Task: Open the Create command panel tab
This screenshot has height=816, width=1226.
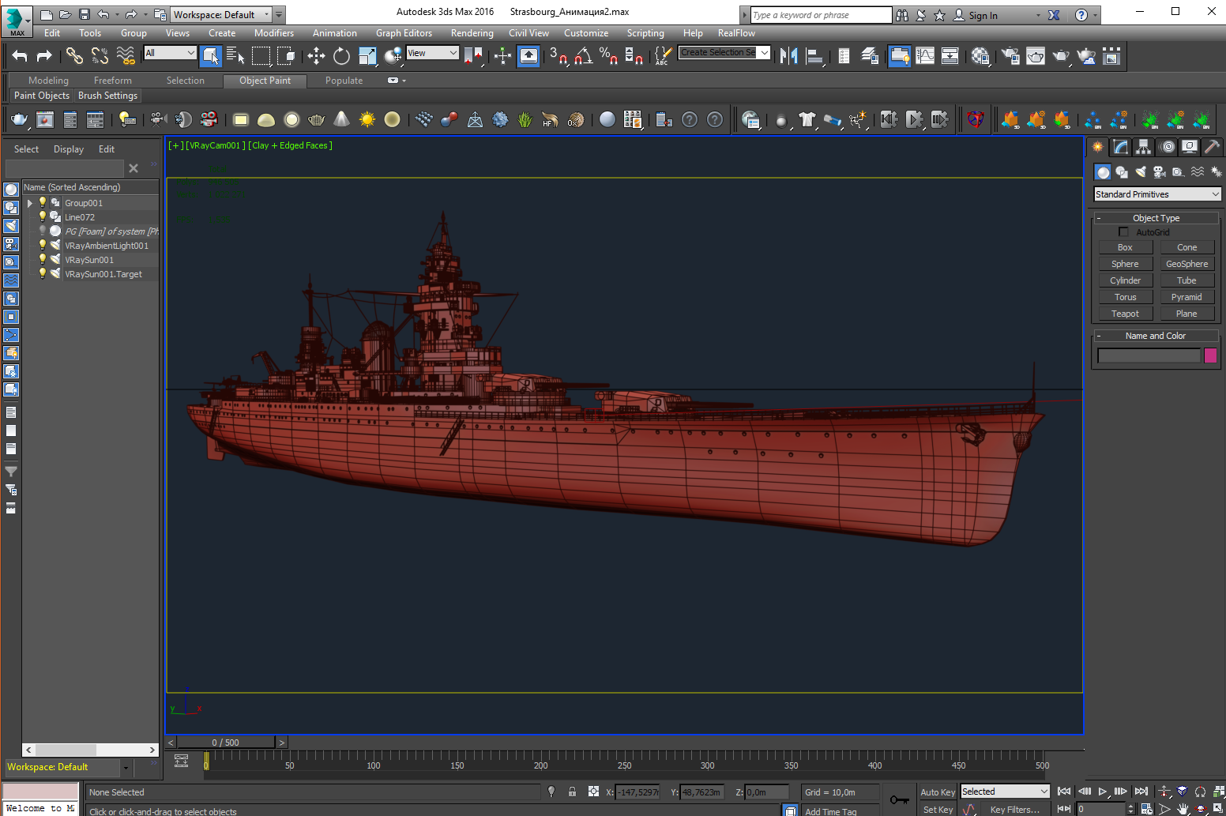Action: click(x=1098, y=147)
